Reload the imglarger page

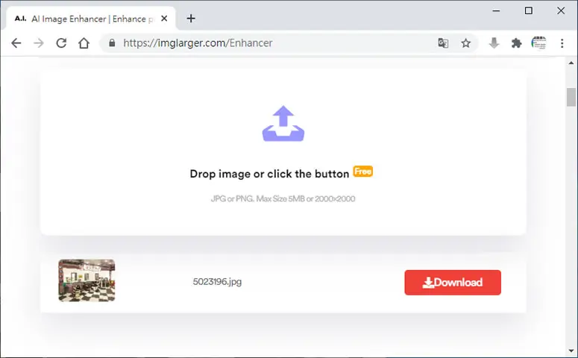61,43
